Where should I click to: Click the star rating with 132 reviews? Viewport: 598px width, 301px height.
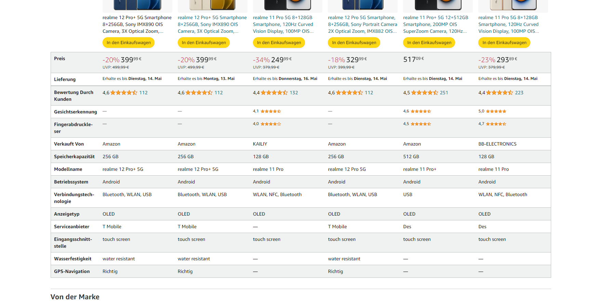[x=274, y=93]
